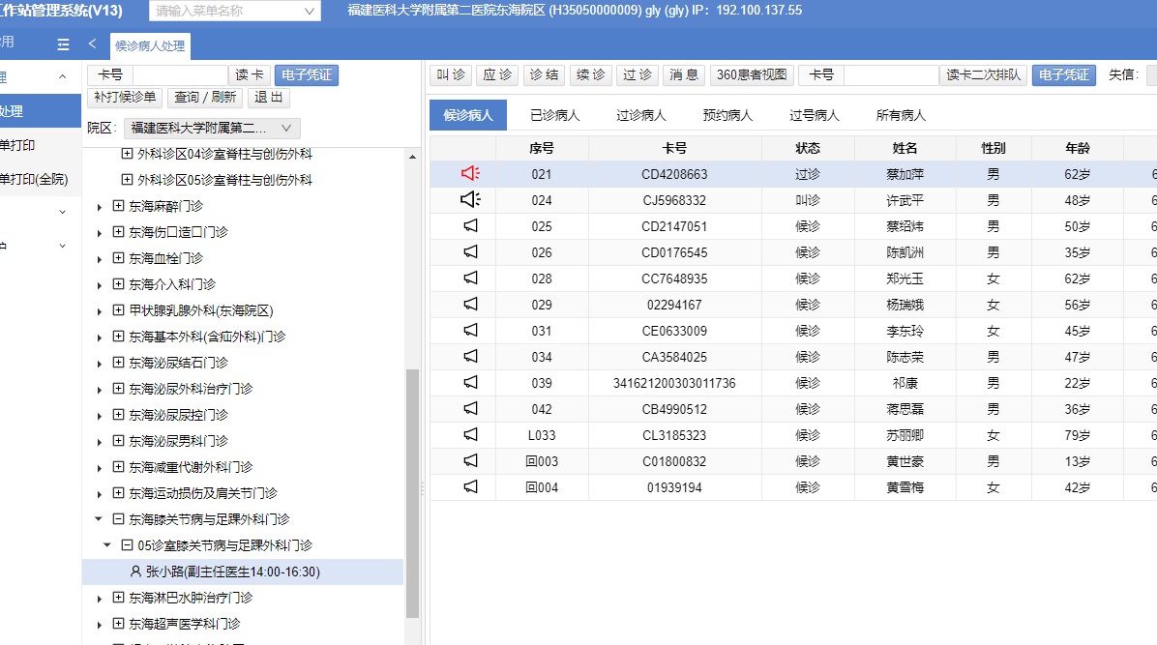The height and width of the screenshot is (645, 1157).
Task: Collapse the 东海膝关节病与足踝外科门诊 node arrow
Action: pyautogui.click(x=99, y=519)
